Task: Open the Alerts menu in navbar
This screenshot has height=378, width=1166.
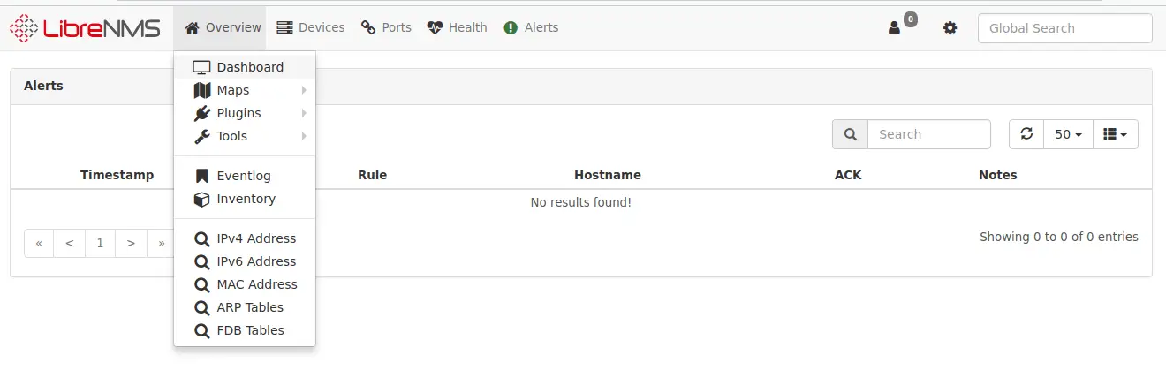Action: point(531,27)
